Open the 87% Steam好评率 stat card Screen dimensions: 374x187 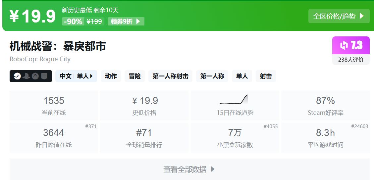[x=325, y=105]
